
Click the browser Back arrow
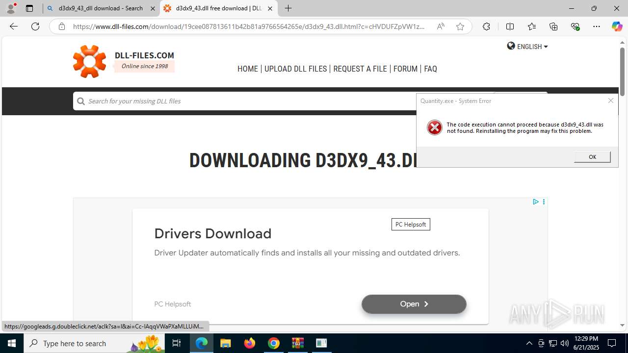[x=14, y=26]
